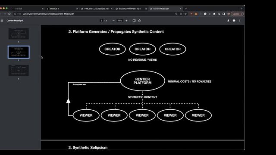Image resolution: width=276 pixels, height=155 pixels.
Task: Click heading 2. Platform Generates / Propogates Synthetic Content
Action: click(116, 32)
